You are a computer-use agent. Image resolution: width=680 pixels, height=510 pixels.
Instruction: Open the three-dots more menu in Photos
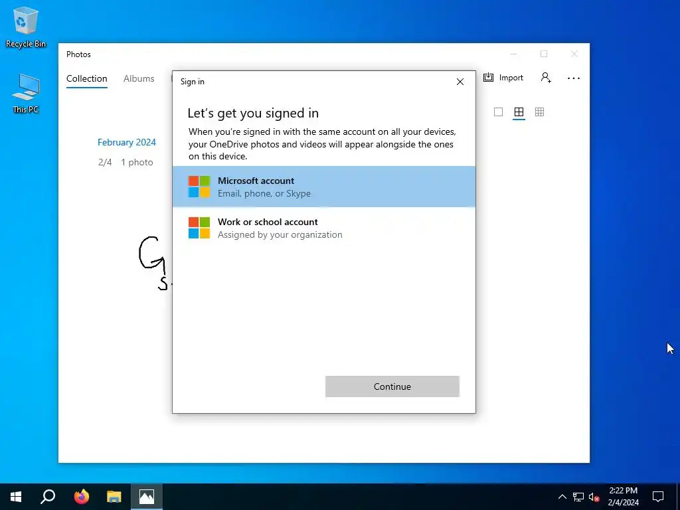(573, 78)
